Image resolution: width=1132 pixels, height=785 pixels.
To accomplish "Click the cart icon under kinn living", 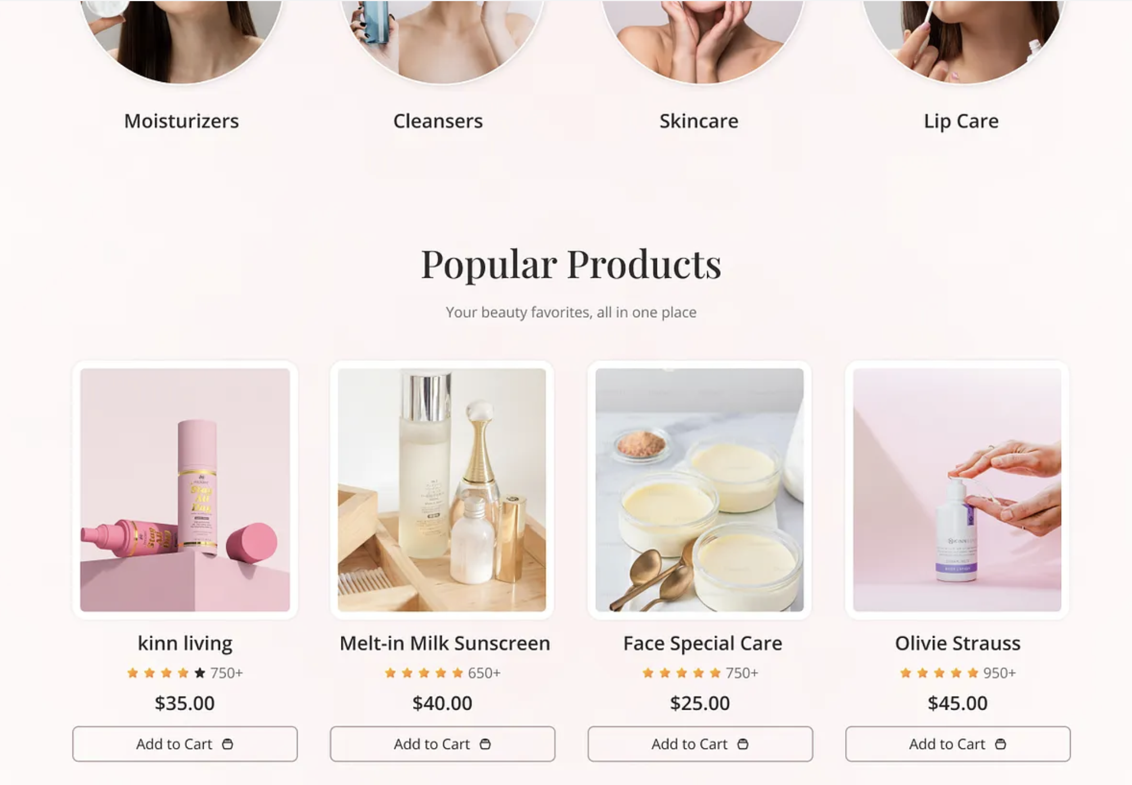I will click(227, 744).
